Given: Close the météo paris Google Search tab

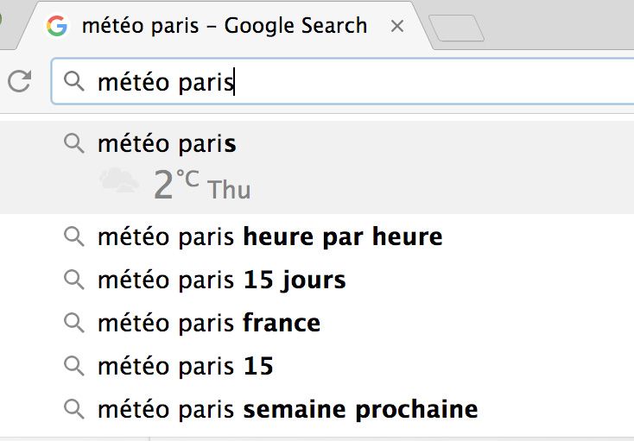Looking at the screenshot, I should (x=397, y=27).
